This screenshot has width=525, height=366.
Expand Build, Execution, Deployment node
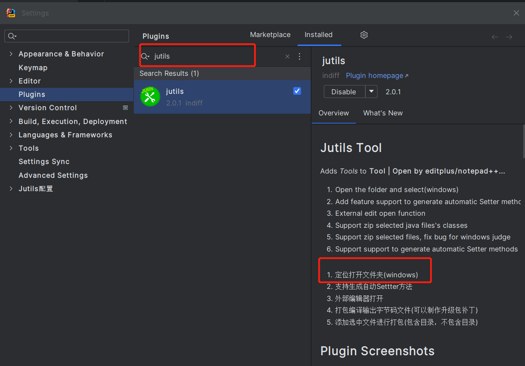[x=11, y=121]
